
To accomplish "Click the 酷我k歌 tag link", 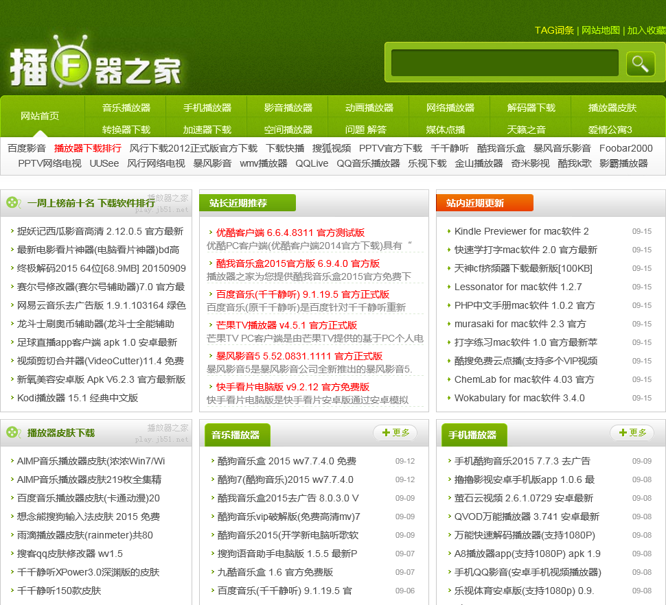I will (575, 163).
